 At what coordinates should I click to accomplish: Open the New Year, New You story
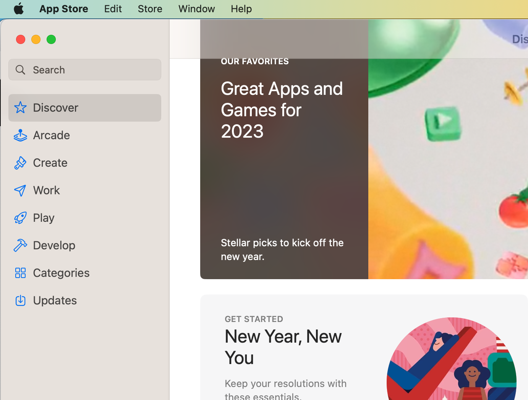[x=283, y=346]
